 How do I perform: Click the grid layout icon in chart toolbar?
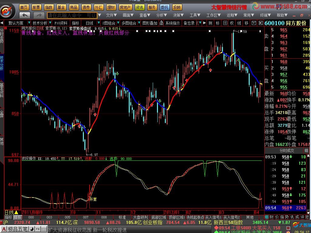pos(225,23)
